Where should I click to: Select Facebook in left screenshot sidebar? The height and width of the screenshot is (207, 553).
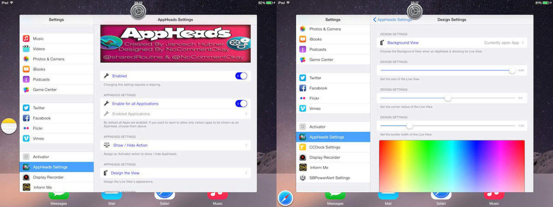(x=56, y=118)
